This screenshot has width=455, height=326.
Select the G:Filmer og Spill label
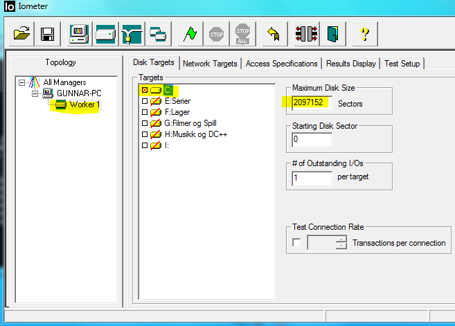coord(190,123)
